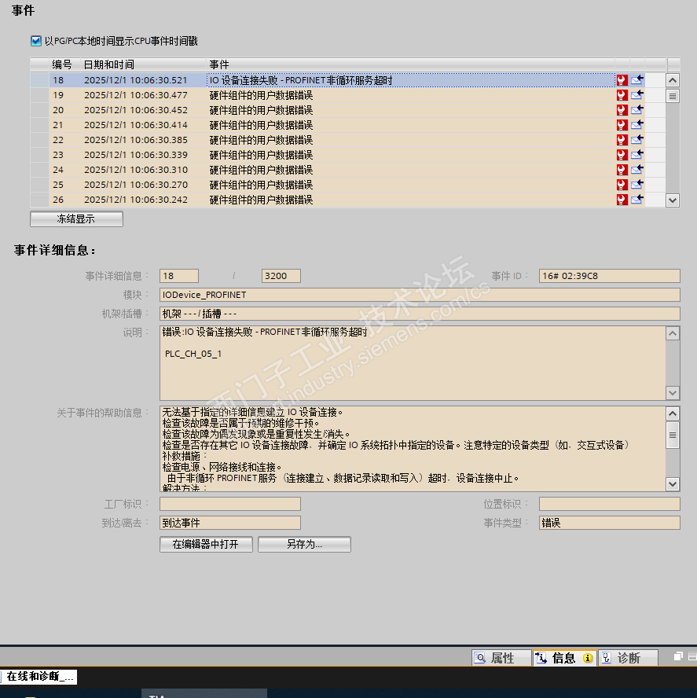Click the incoming event icon on row 19
697x698 pixels.
(637, 95)
